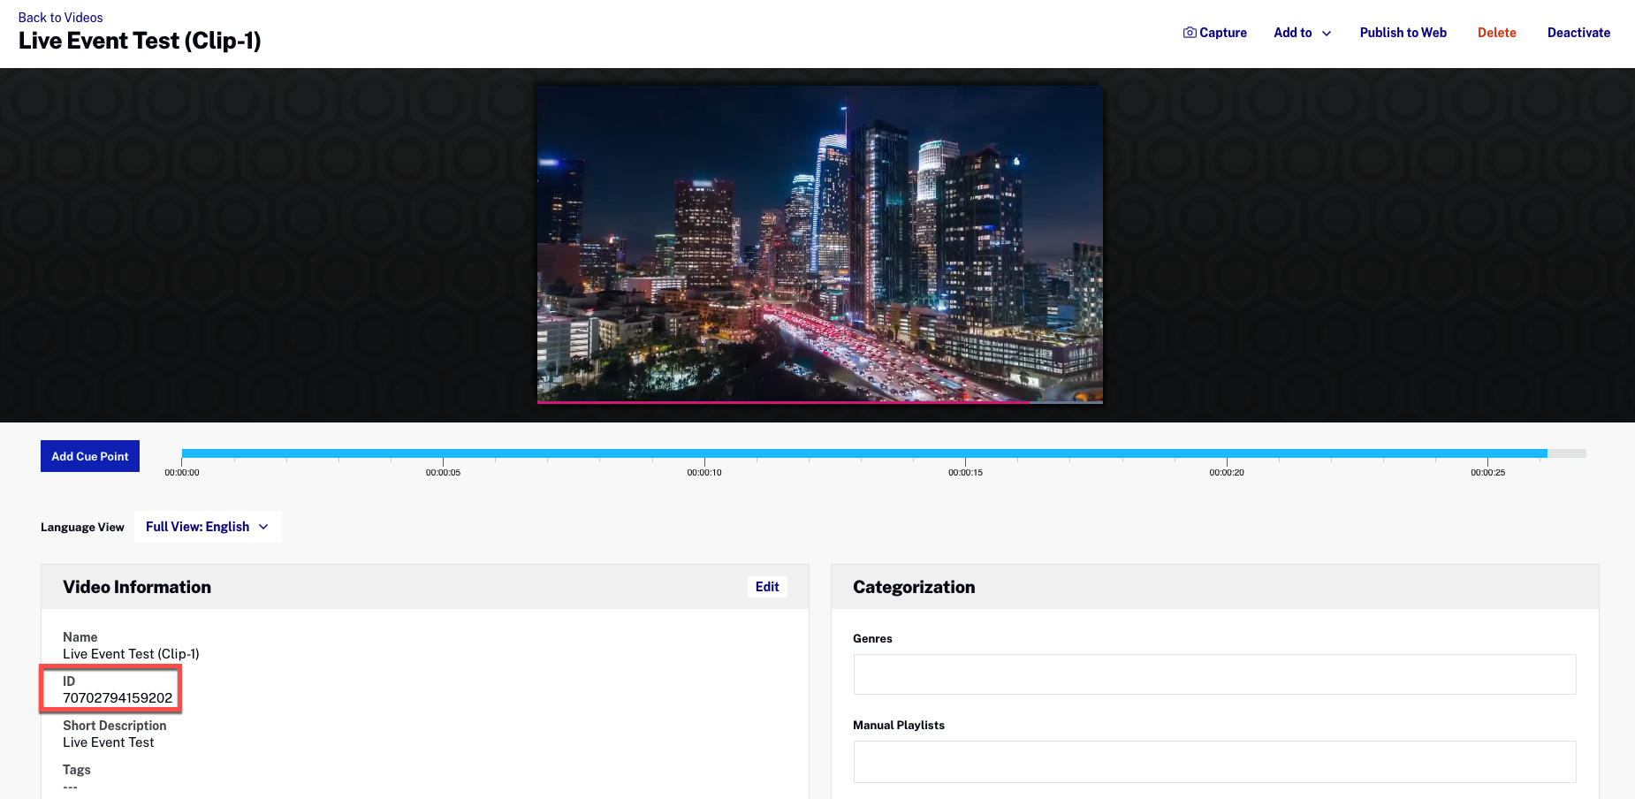Click Publish to Web
Screen dimensions: 1635x799
(1403, 33)
